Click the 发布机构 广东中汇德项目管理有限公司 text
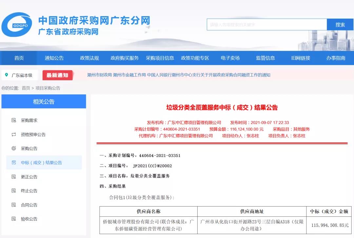The height and width of the screenshot is (238, 354). pos(184,123)
